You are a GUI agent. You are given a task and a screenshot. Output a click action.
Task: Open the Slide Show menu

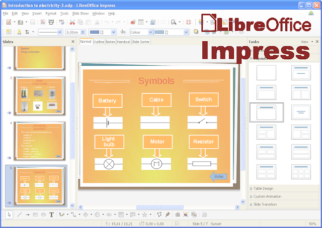coord(80,14)
